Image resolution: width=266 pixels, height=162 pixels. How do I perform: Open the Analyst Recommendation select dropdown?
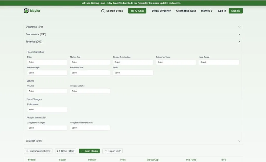[90, 128]
